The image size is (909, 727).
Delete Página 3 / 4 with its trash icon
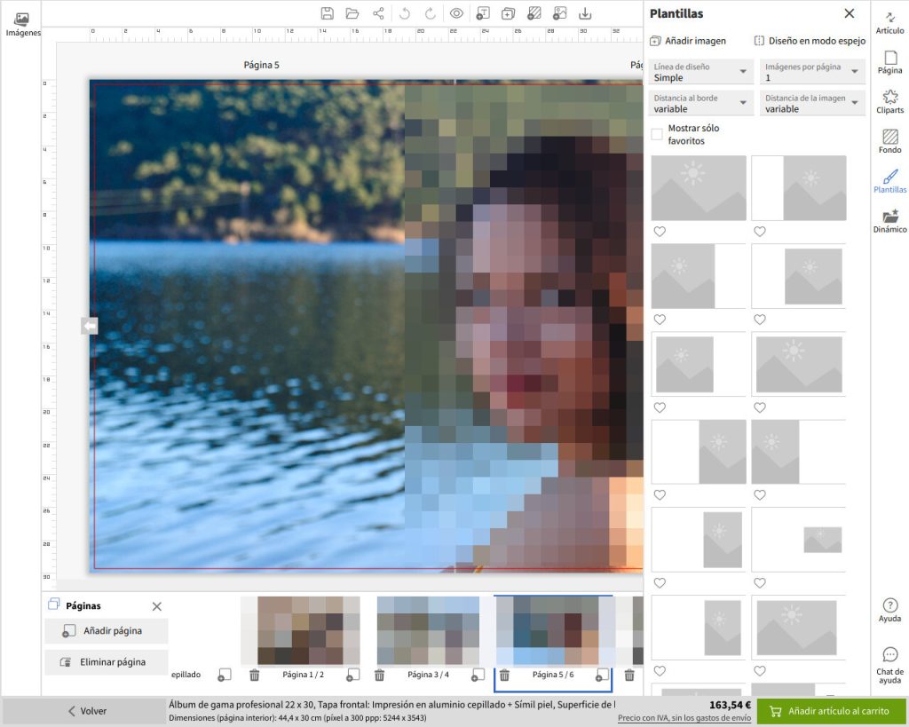379,675
